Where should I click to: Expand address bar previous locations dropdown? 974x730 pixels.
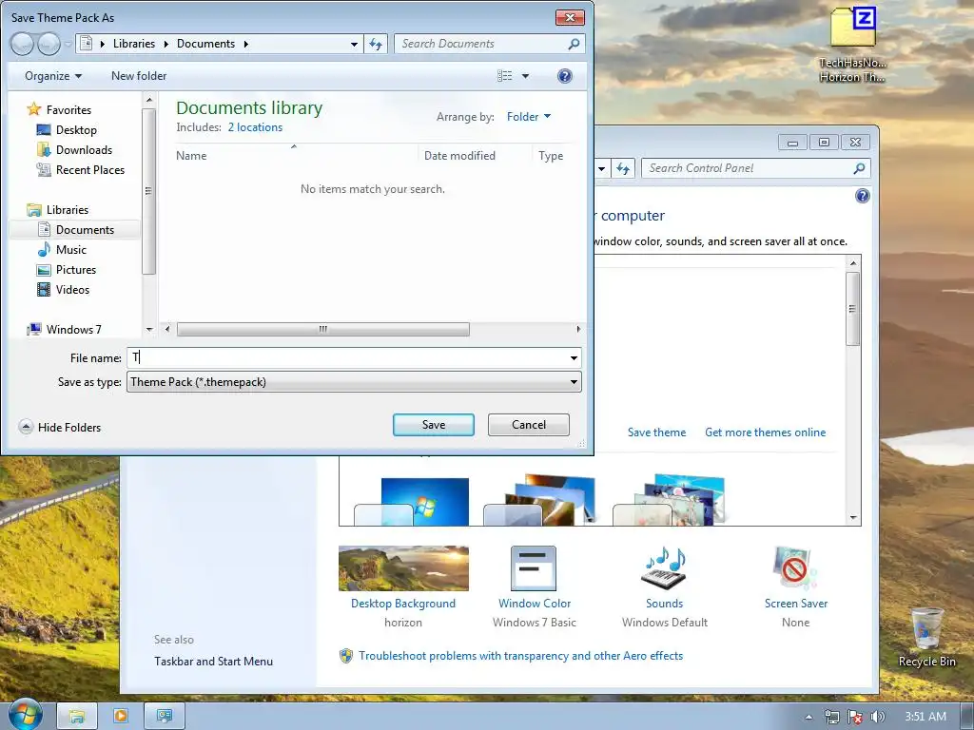click(x=354, y=44)
